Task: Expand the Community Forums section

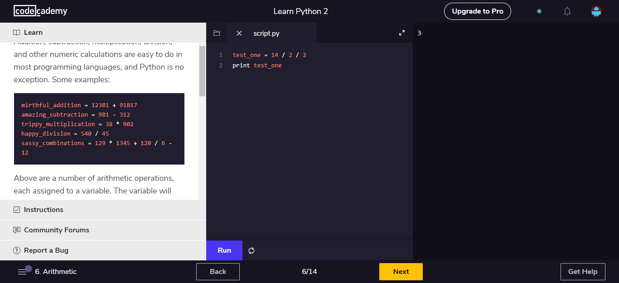Action: (x=56, y=230)
